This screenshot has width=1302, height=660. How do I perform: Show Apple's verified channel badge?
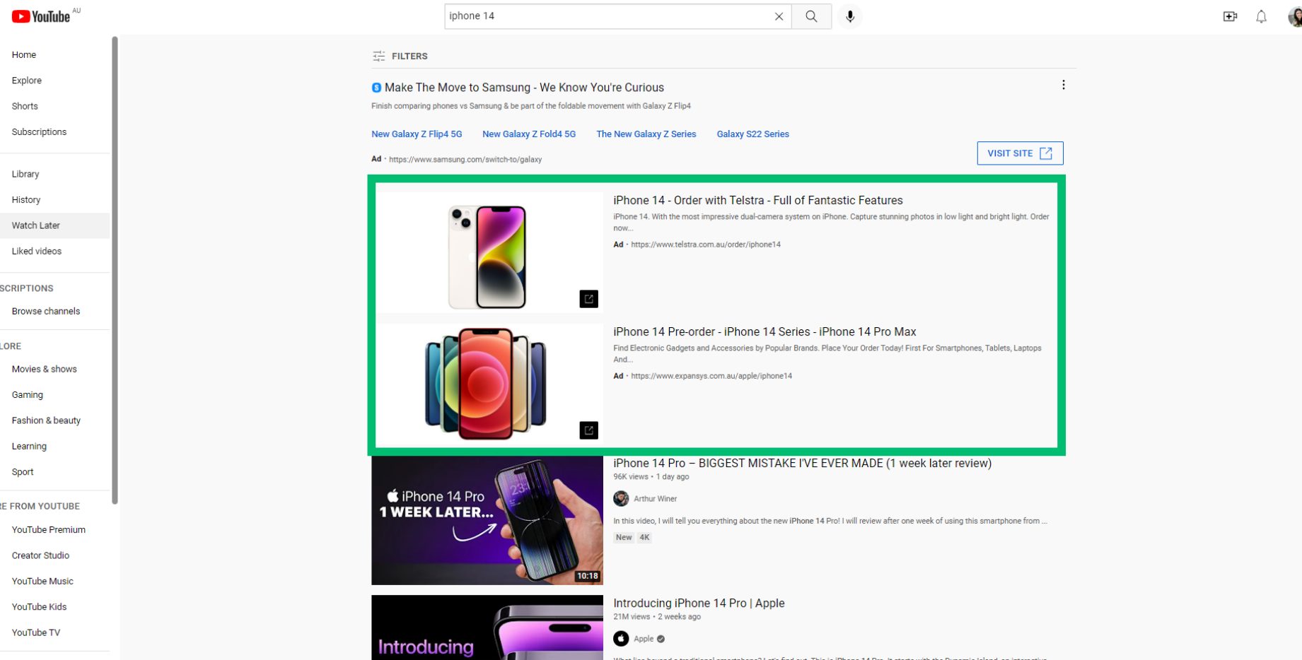point(660,638)
